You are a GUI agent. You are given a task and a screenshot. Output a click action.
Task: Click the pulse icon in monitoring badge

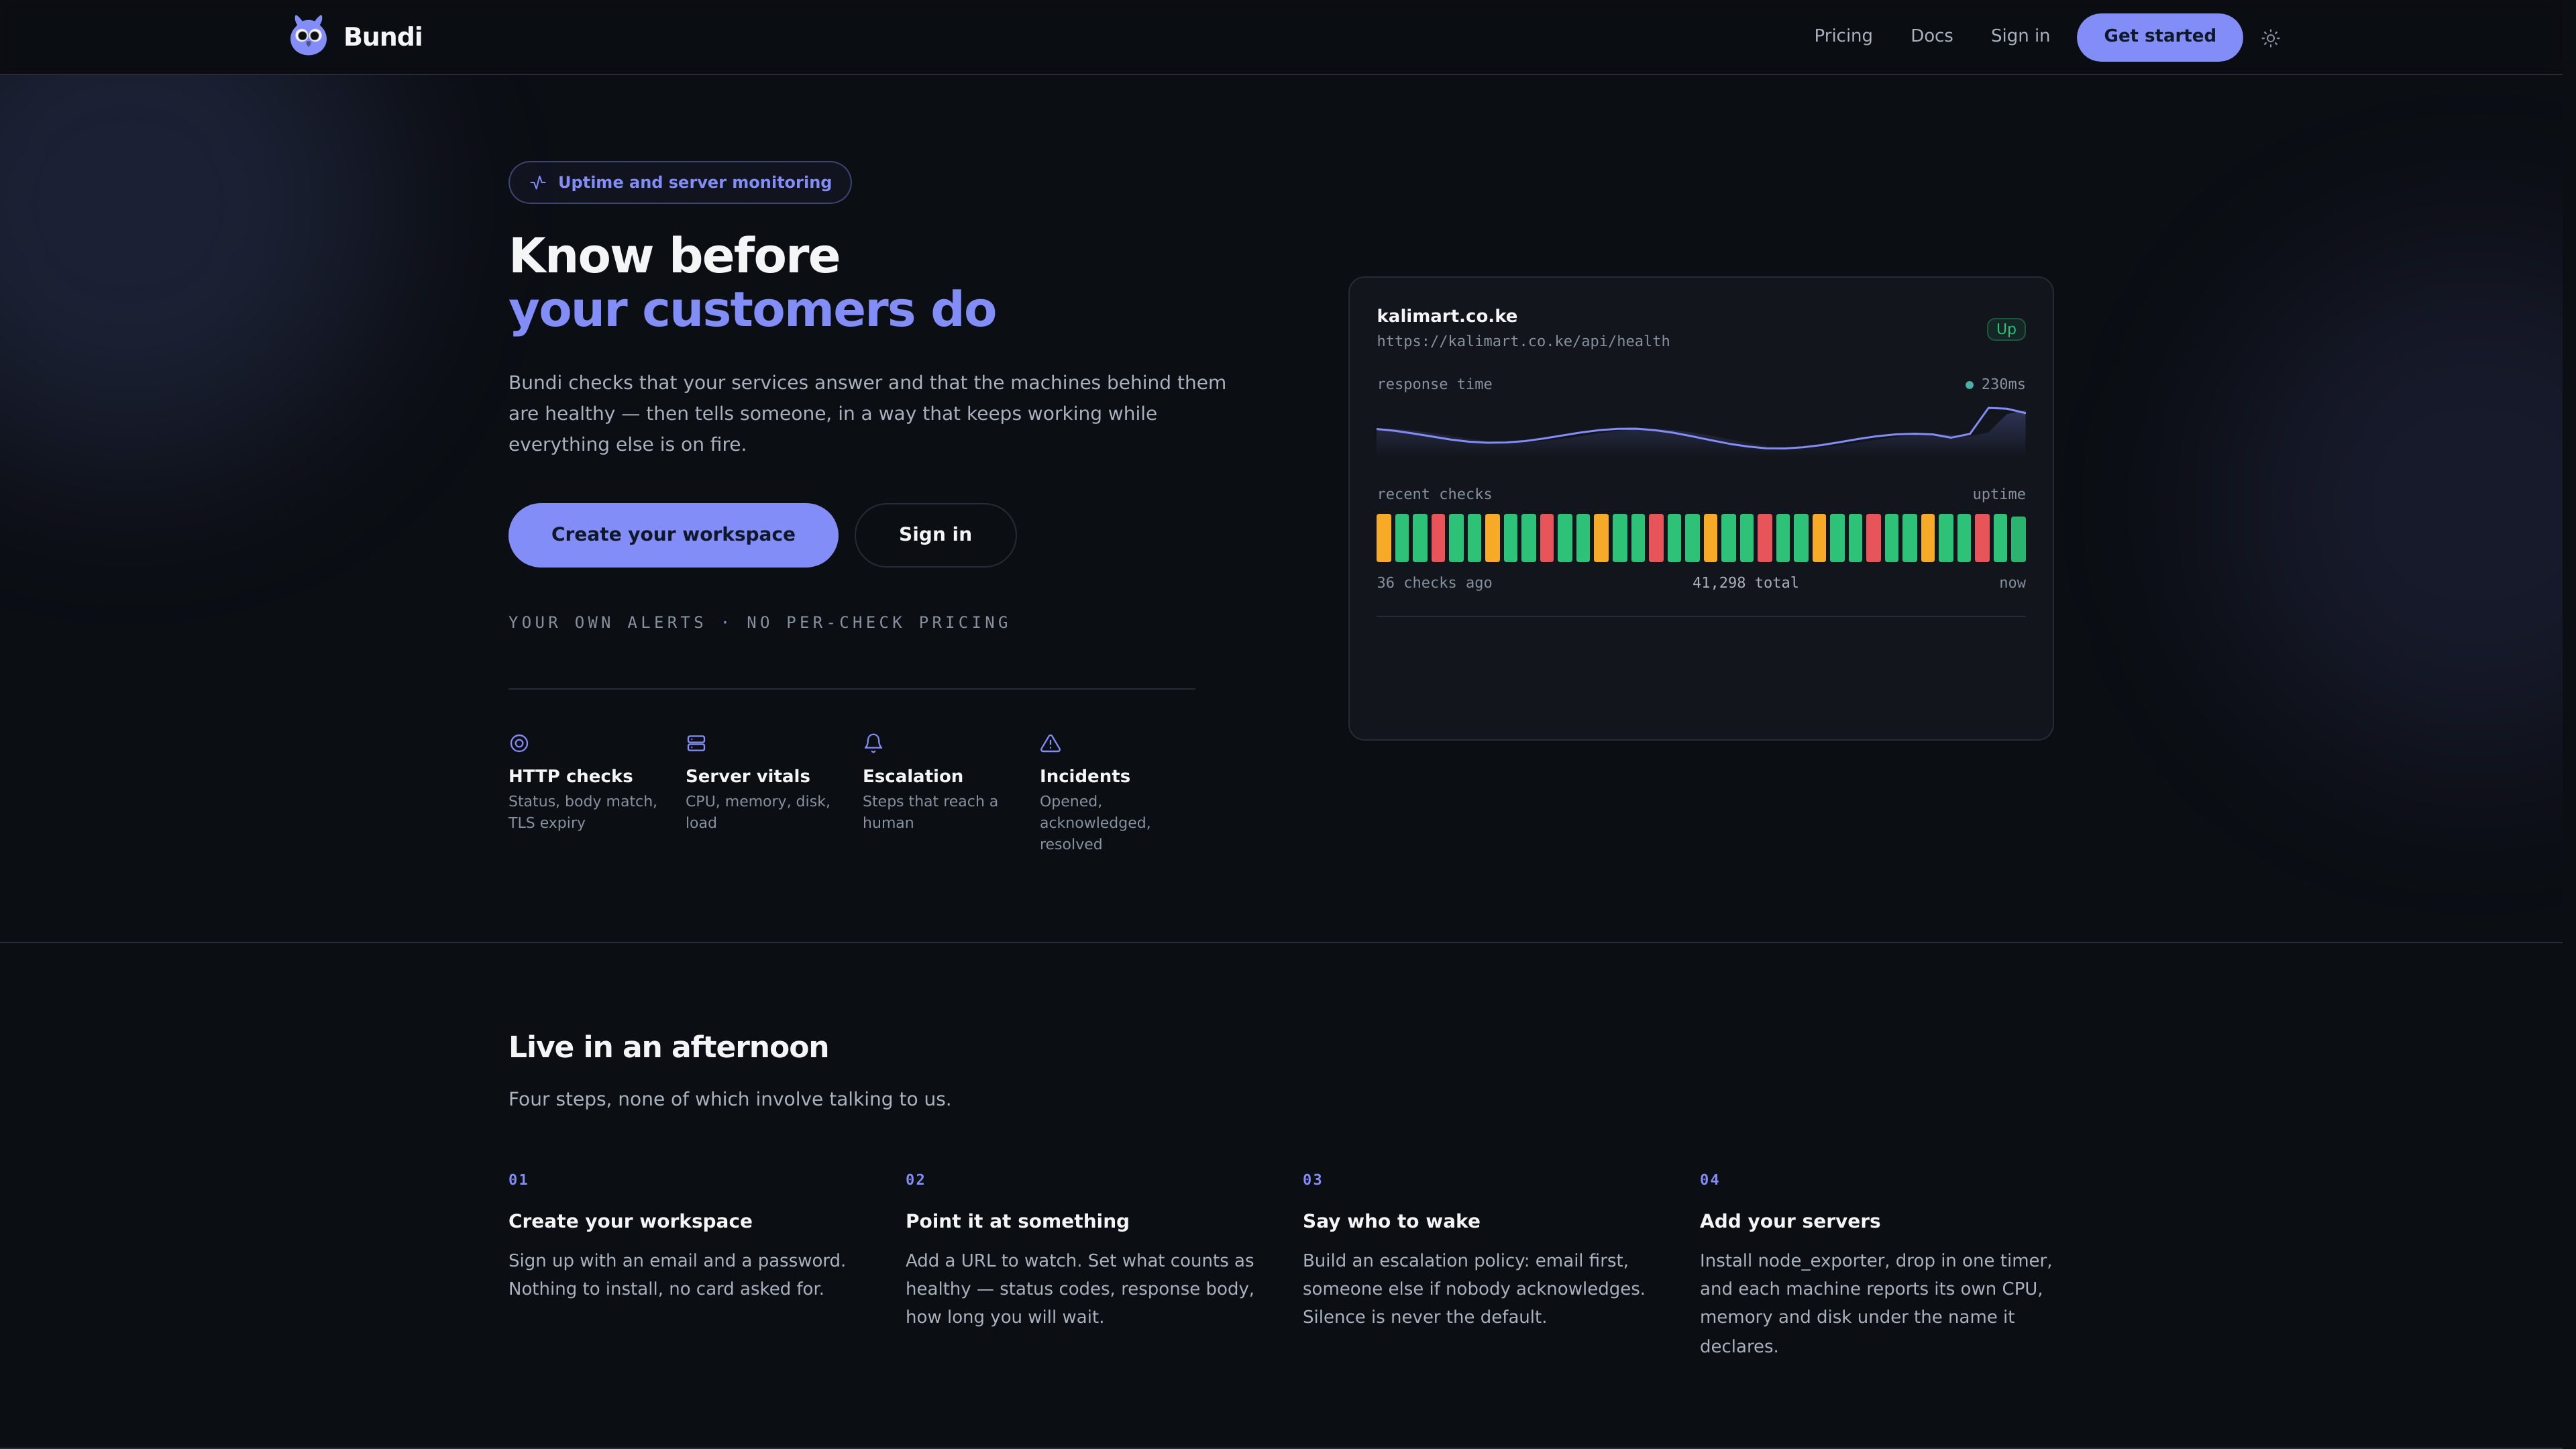(x=538, y=182)
